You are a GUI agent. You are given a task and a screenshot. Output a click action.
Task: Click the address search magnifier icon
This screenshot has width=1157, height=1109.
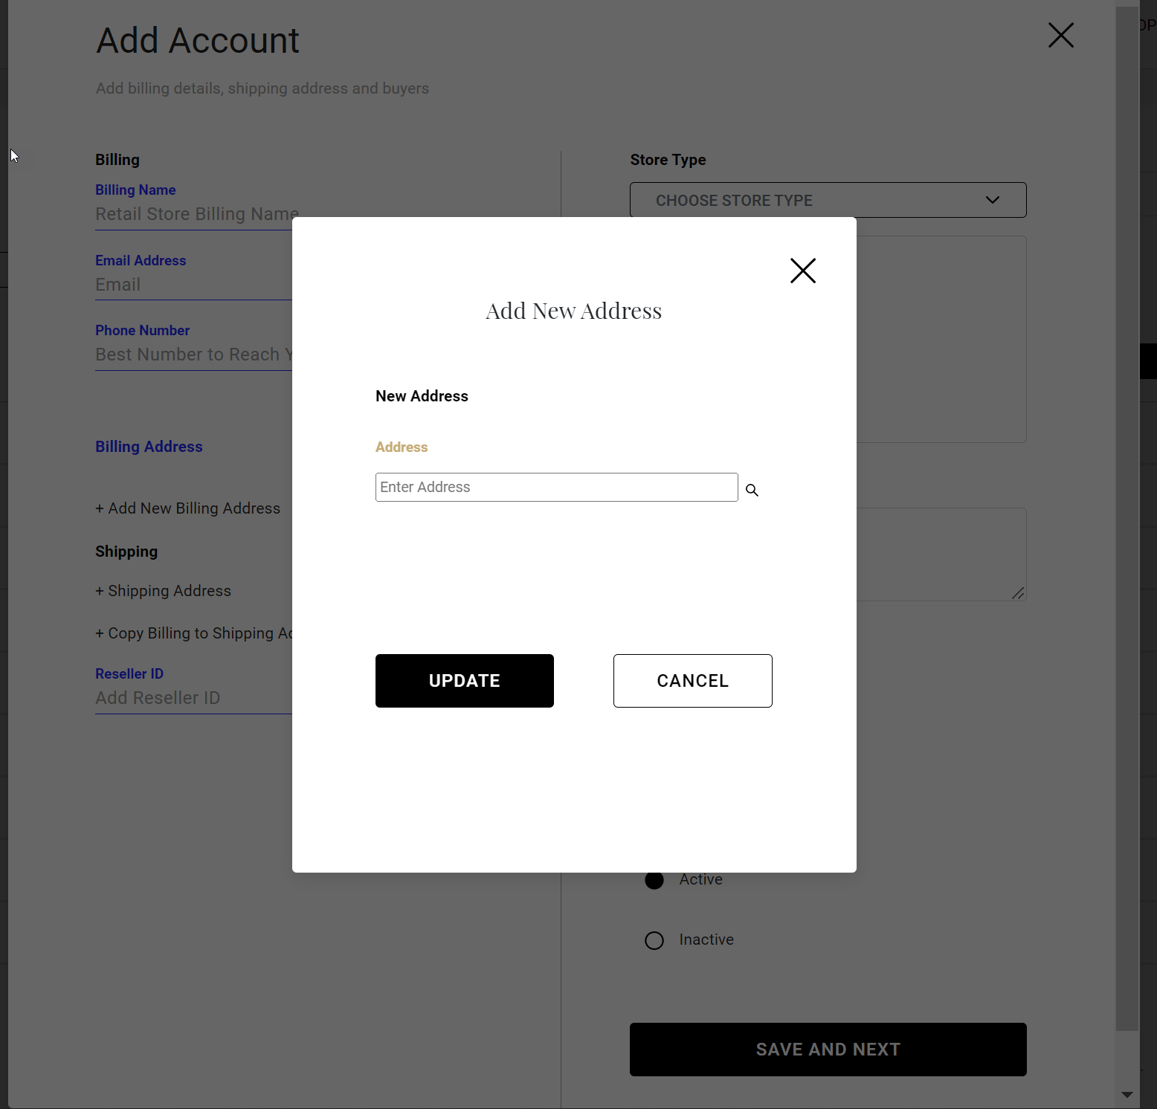[x=752, y=490]
